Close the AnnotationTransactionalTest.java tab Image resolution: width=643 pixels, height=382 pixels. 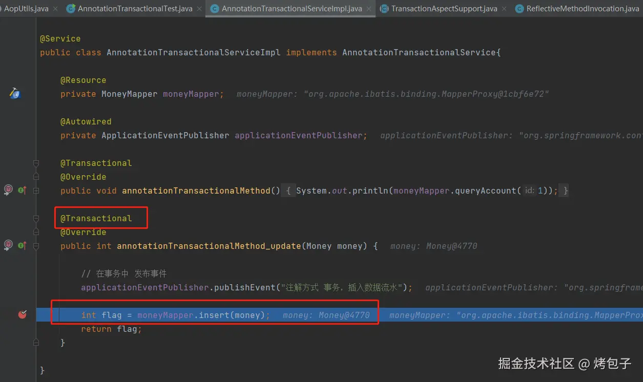pyautogui.click(x=199, y=9)
